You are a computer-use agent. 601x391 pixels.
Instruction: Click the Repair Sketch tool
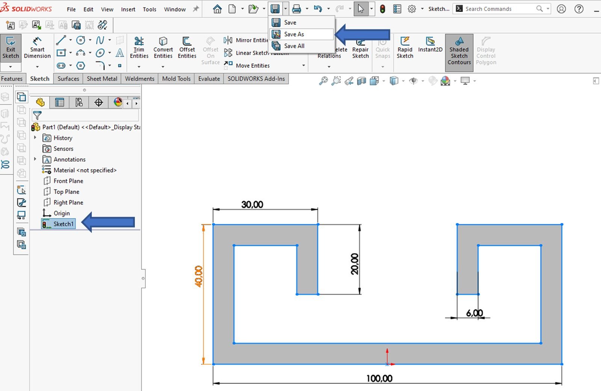[360, 52]
